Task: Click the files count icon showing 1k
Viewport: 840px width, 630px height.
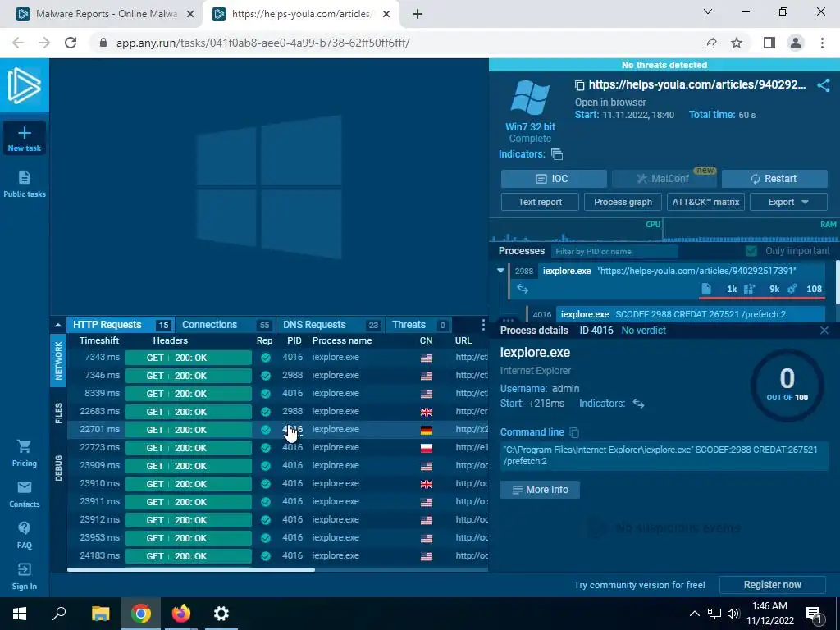Action: pyautogui.click(x=706, y=289)
